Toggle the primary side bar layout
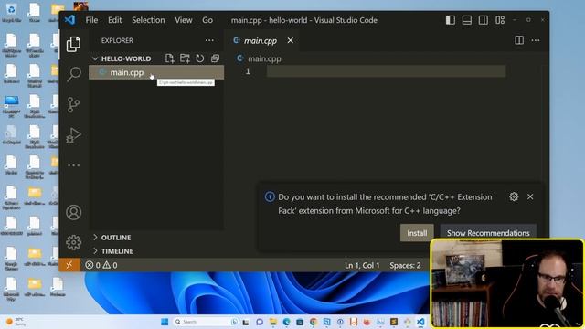The width and height of the screenshot is (585, 329). (451, 20)
